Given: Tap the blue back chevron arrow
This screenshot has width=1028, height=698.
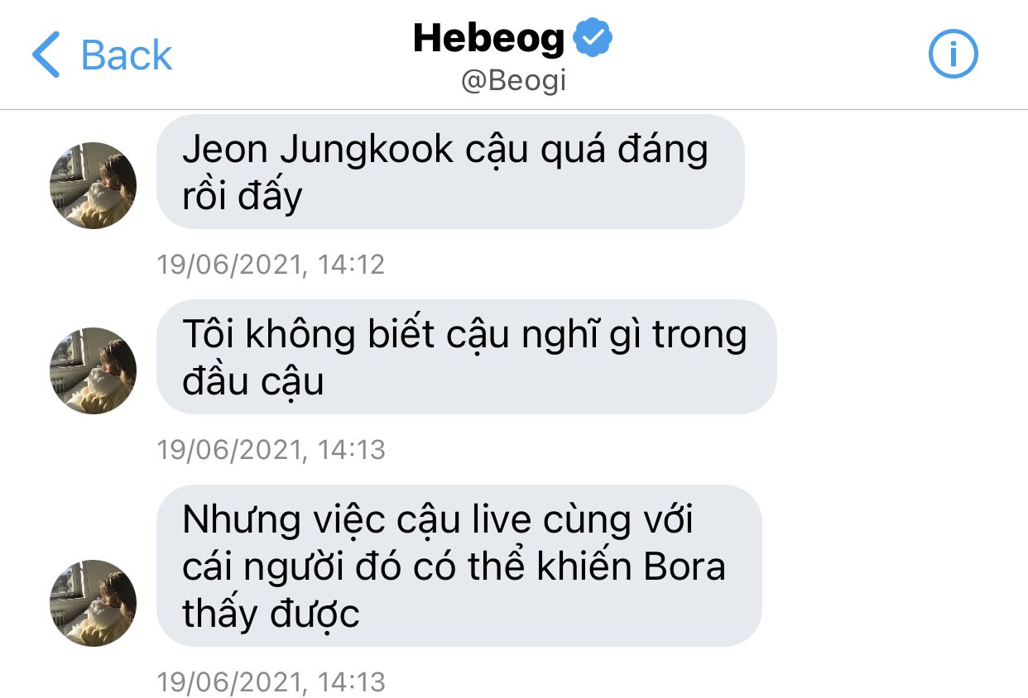Looking at the screenshot, I should (46, 55).
